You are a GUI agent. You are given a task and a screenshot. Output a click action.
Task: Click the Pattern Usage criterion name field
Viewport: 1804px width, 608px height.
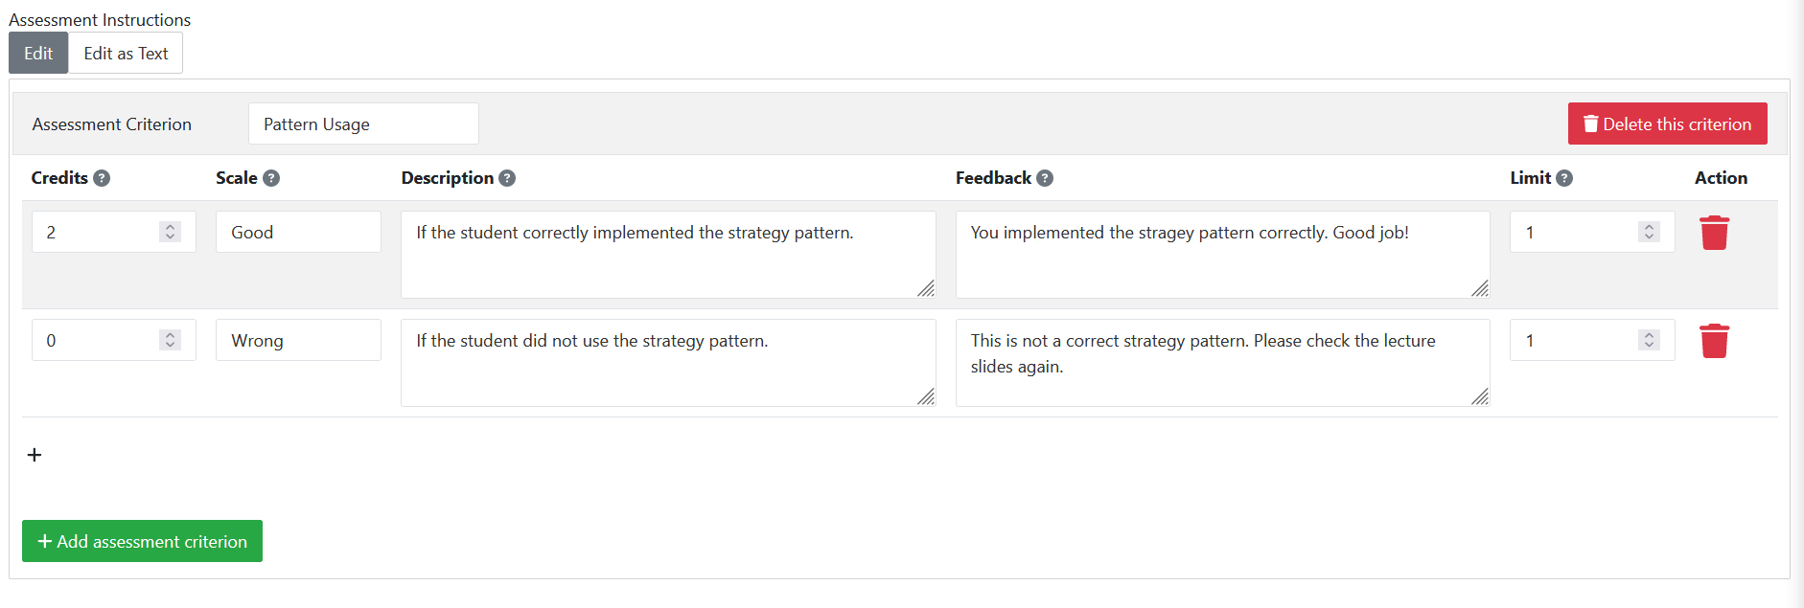[x=363, y=124]
